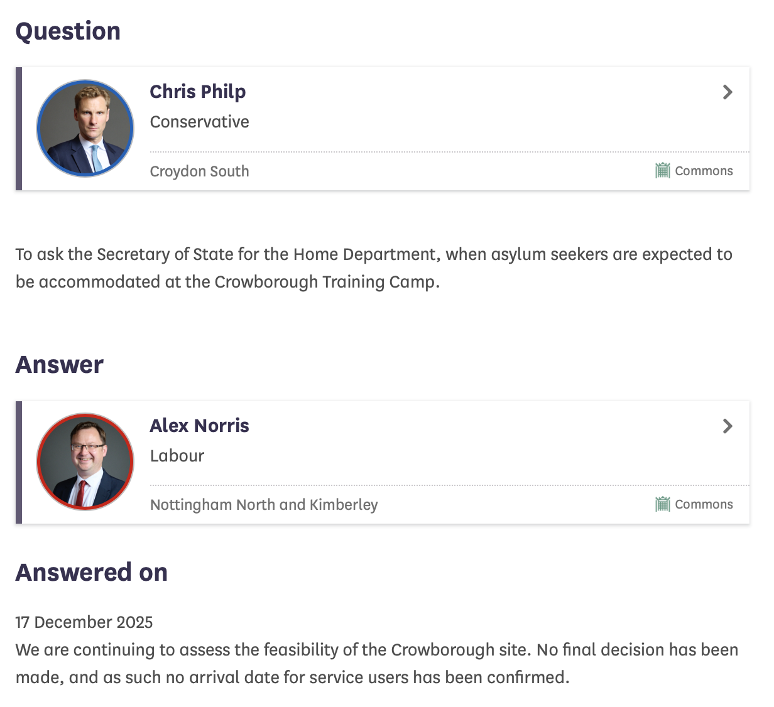Click the Question heading

coord(68,31)
